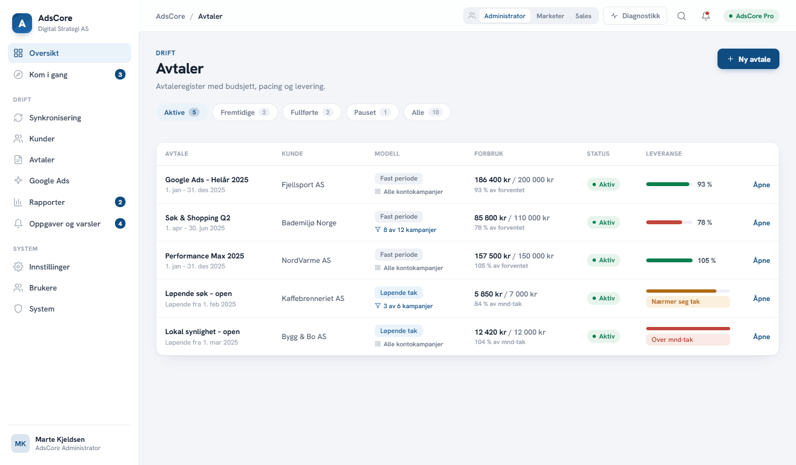Click agreement name Google Ads – Helår 2025

(207, 179)
